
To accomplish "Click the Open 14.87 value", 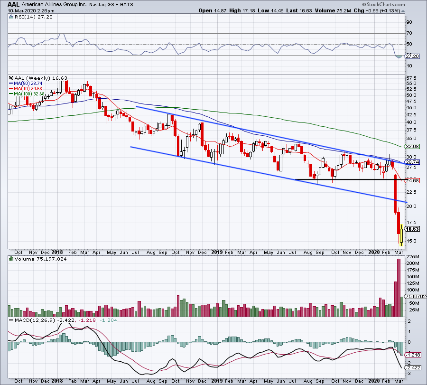I will [x=213, y=10].
